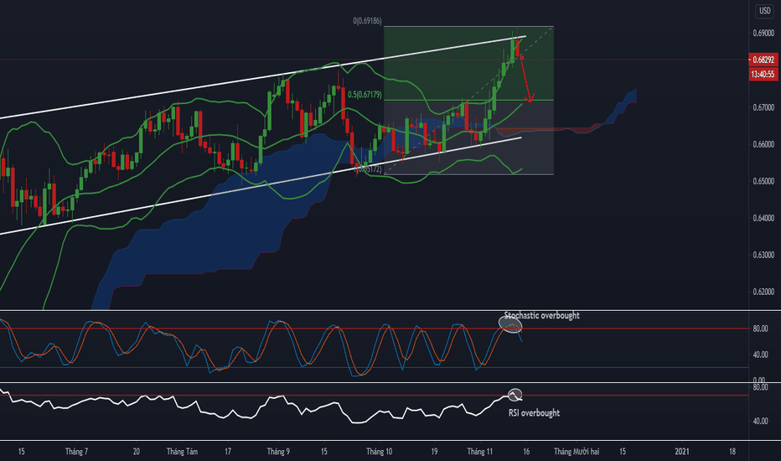Click 40.00 on the Stochastic pane scale
781x461 pixels.
pos(760,355)
